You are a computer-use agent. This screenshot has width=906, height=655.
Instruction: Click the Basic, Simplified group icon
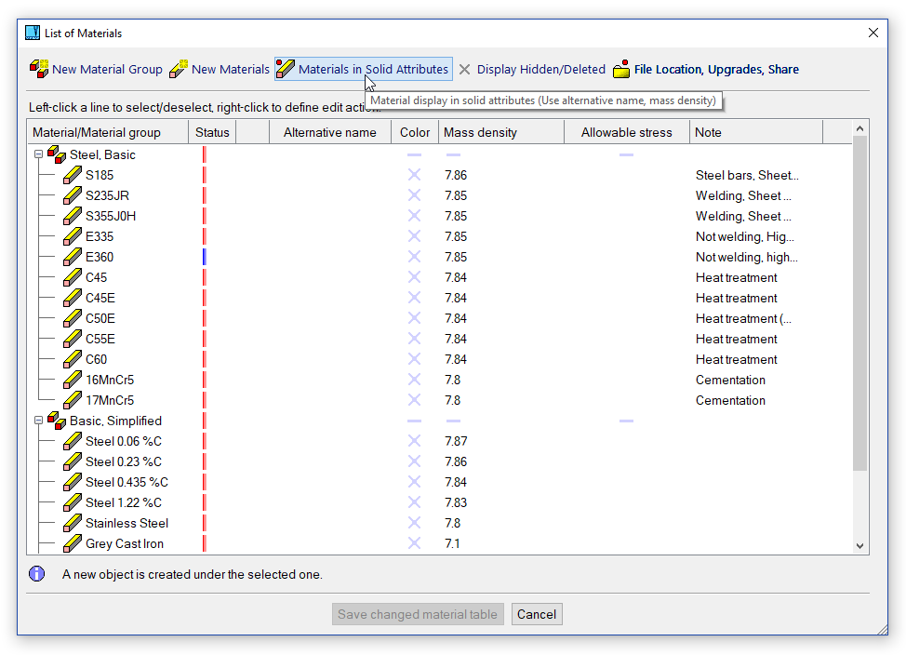coord(56,421)
